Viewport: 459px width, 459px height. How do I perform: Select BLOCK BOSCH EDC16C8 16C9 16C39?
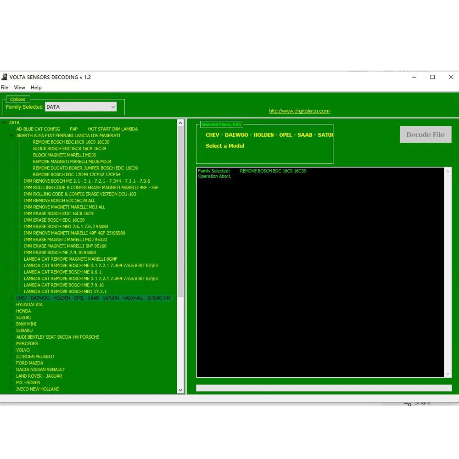[69, 148]
